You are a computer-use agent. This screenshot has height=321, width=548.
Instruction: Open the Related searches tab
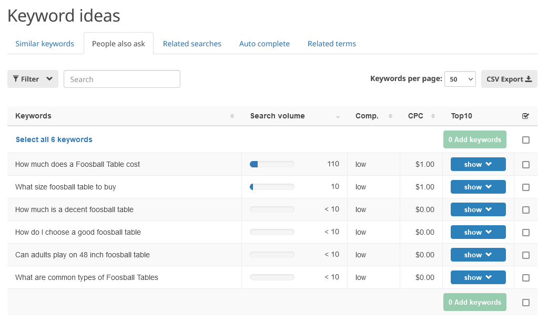pyautogui.click(x=192, y=44)
